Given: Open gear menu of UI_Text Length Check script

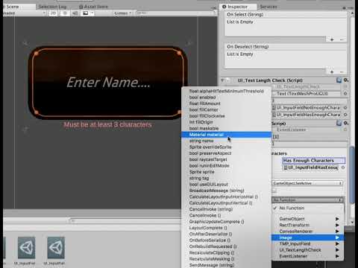Looking at the screenshot, I should click(x=346, y=80).
